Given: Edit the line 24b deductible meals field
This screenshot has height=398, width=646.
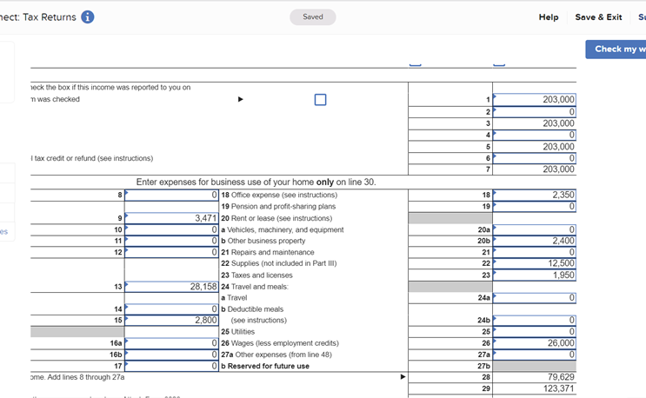Looking at the screenshot, I should tap(535, 320).
